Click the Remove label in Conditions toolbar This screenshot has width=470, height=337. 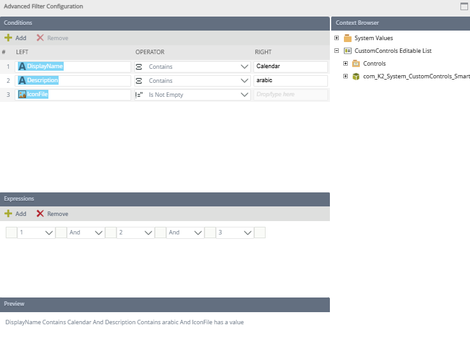tap(57, 38)
